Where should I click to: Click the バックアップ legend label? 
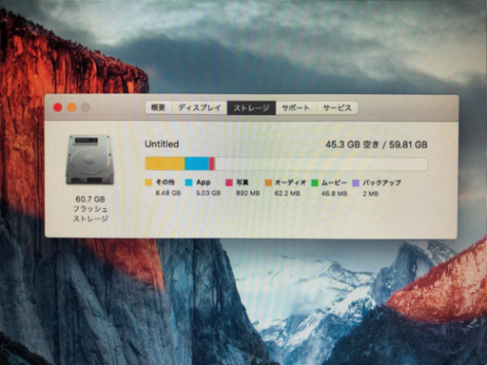point(381,182)
